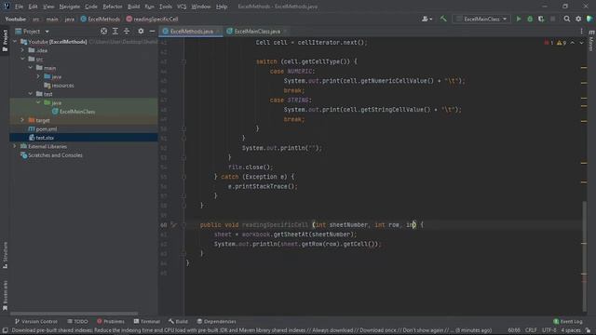The height and width of the screenshot is (335, 596).
Task: Open Project panel options gear
Action: tap(141, 31)
